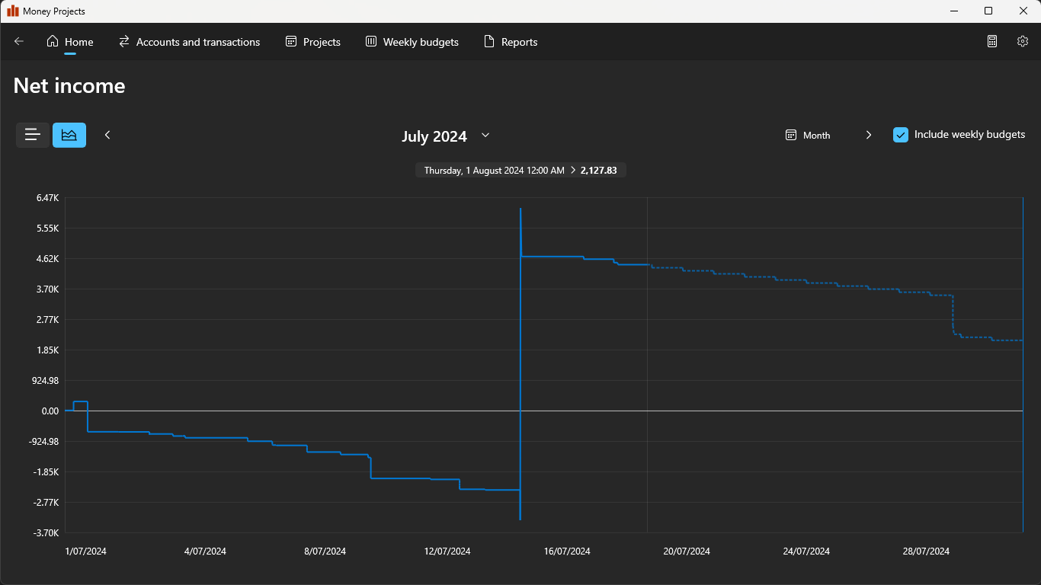Screen dimensions: 1041x585
Task: Click the Net income heading
Action: [x=69, y=86]
